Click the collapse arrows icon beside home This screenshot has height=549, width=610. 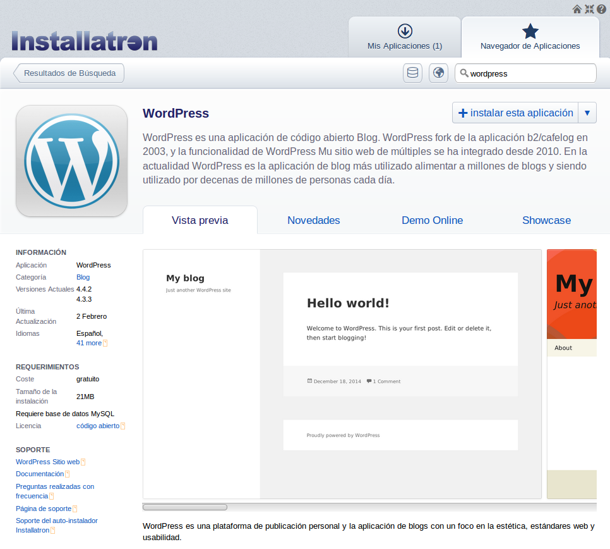(x=589, y=9)
